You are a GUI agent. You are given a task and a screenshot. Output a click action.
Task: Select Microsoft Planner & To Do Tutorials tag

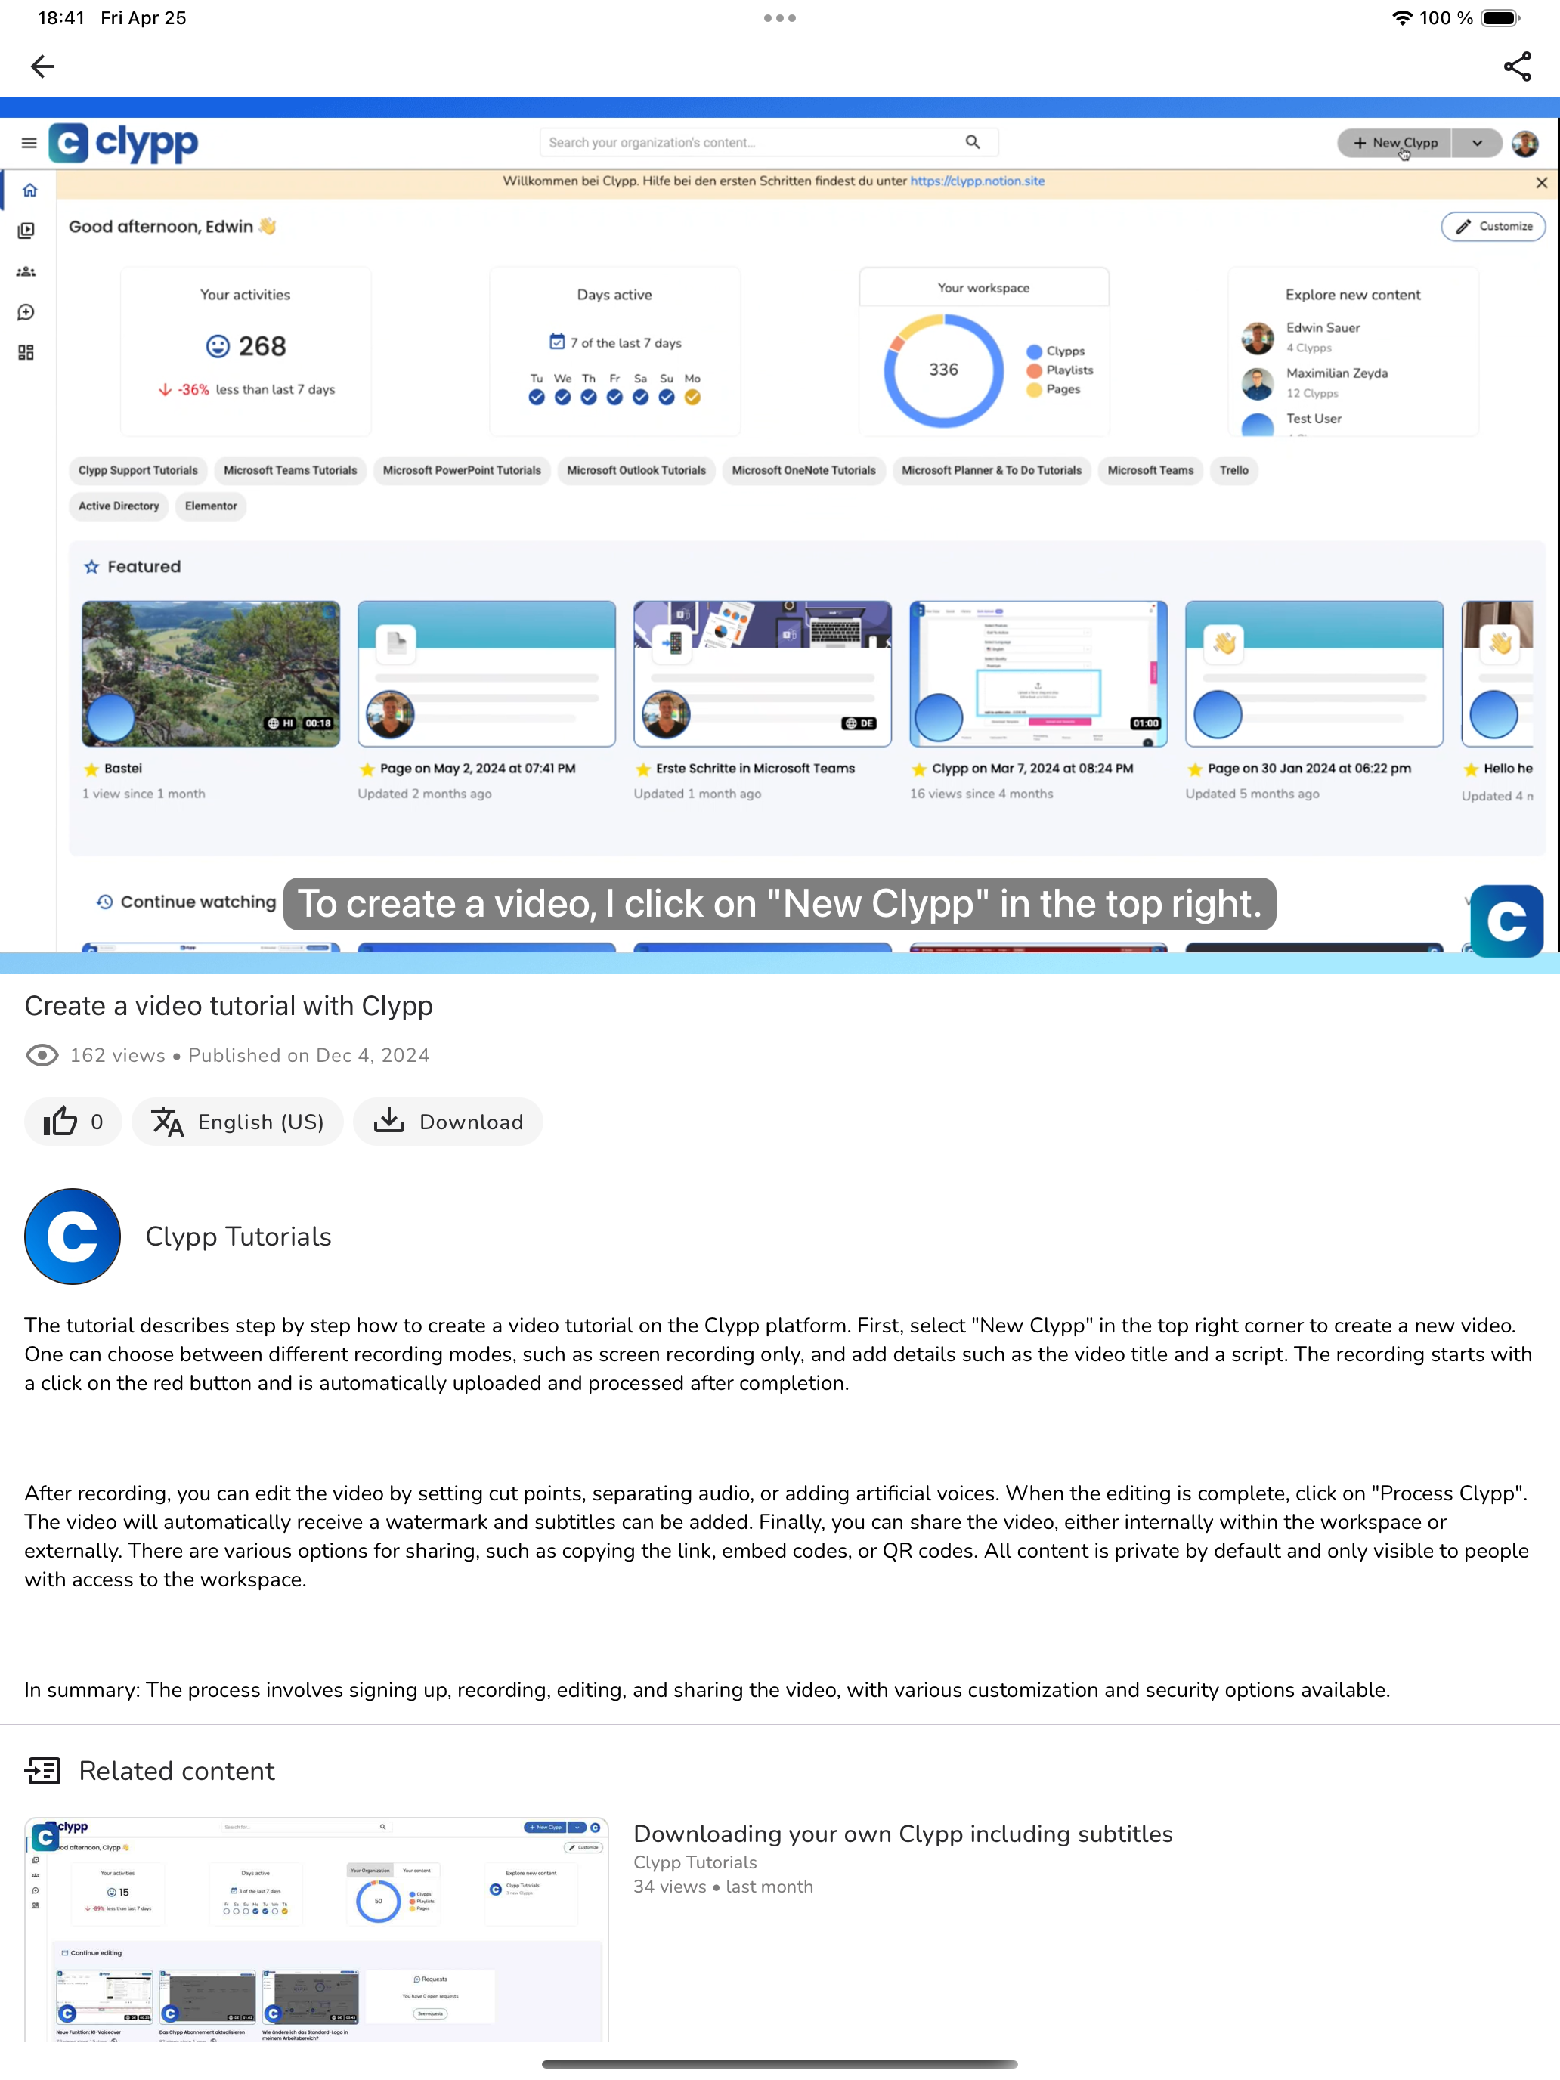pyautogui.click(x=991, y=470)
